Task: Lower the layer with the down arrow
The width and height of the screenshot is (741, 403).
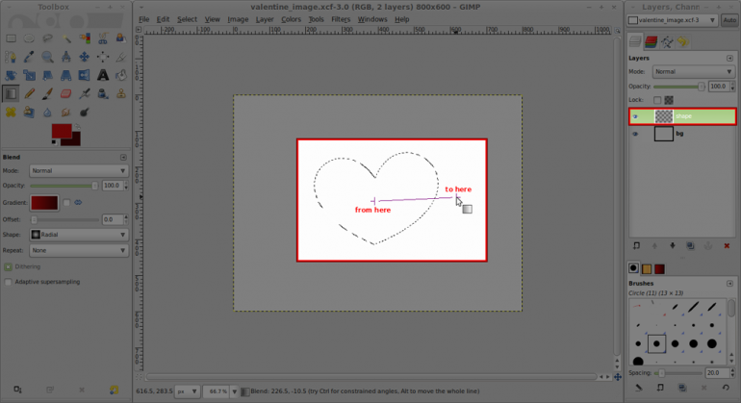Action: tap(673, 245)
